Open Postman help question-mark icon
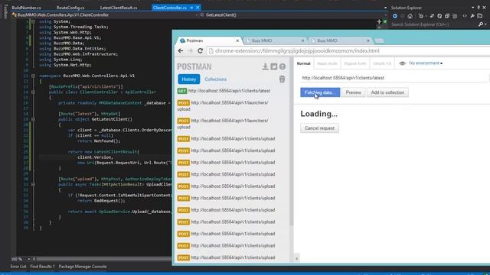Image resolution: width=490 pixels, height=275 pixels. click(x=283, y=66)
